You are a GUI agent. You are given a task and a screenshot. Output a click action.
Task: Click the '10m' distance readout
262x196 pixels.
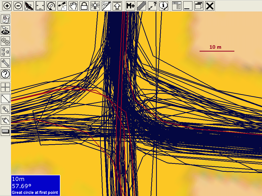coord(18,179)
